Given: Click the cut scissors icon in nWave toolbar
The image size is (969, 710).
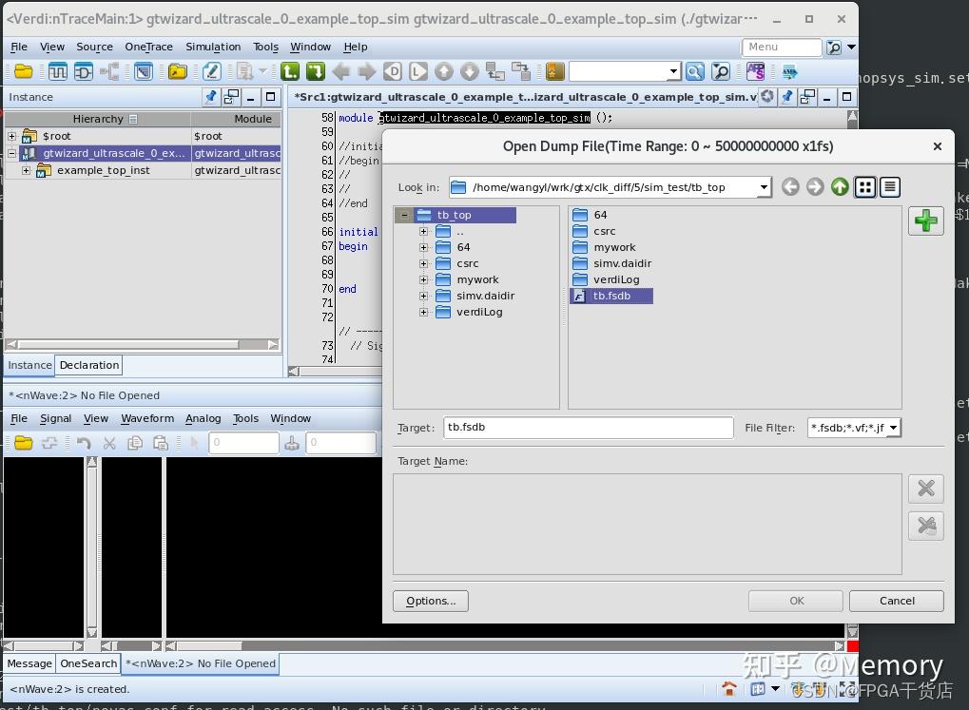Looking at the screenshot, I should pyautogui.click(x=109, y=444).
